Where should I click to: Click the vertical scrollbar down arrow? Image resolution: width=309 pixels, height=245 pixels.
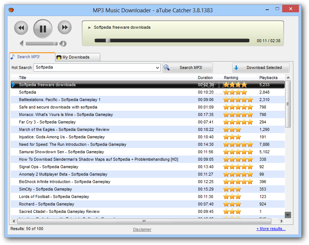point(288,215)
